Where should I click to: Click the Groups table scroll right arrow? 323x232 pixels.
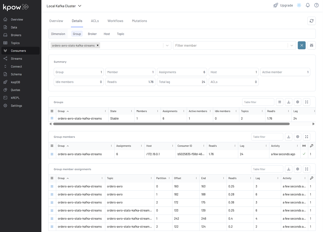pyautogui.click(x=313, y=124)
